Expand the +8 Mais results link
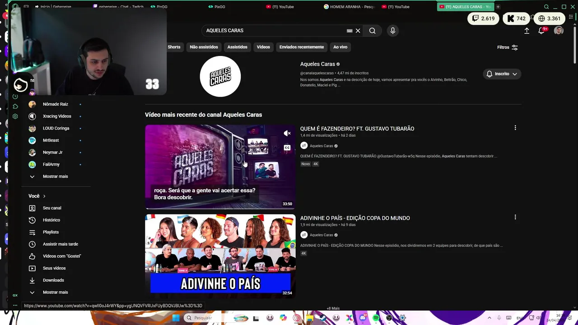 coord(333,308)
